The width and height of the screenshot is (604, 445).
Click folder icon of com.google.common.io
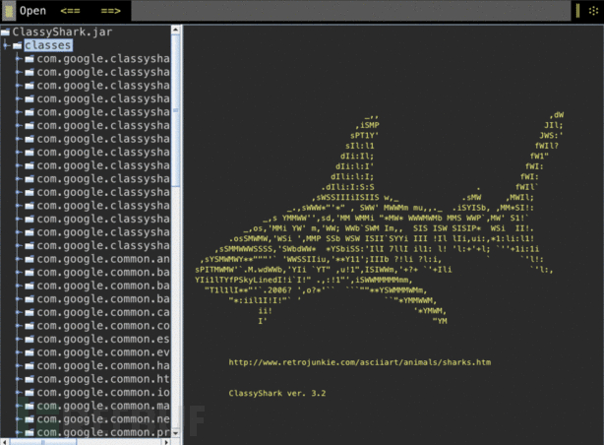[30, 393]
